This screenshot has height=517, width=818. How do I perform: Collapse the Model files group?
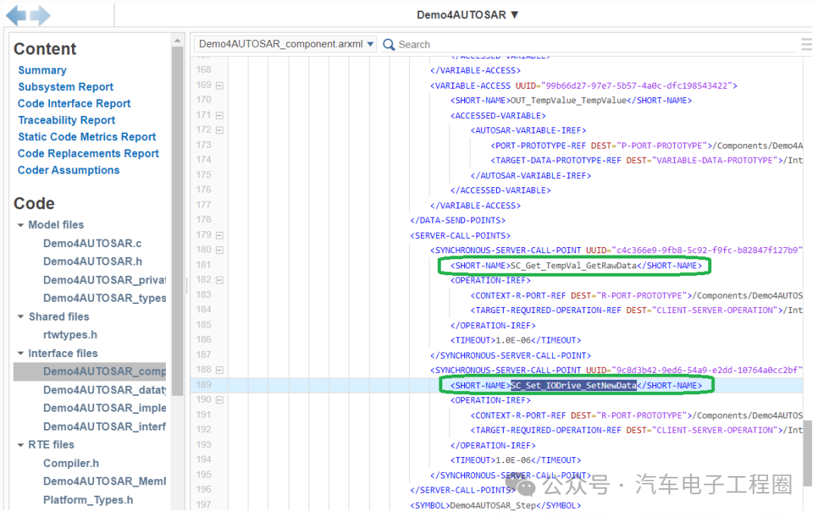point(20,225)
